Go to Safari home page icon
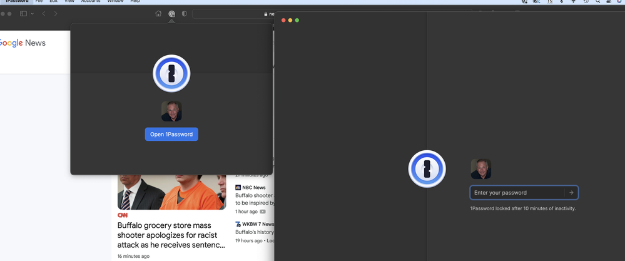This screenshot has height=261, width=625. tap(158, 14)
